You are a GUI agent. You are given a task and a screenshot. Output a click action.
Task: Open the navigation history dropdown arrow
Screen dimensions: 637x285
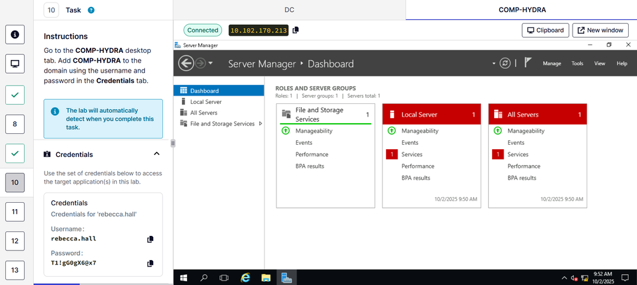point(211,64)
